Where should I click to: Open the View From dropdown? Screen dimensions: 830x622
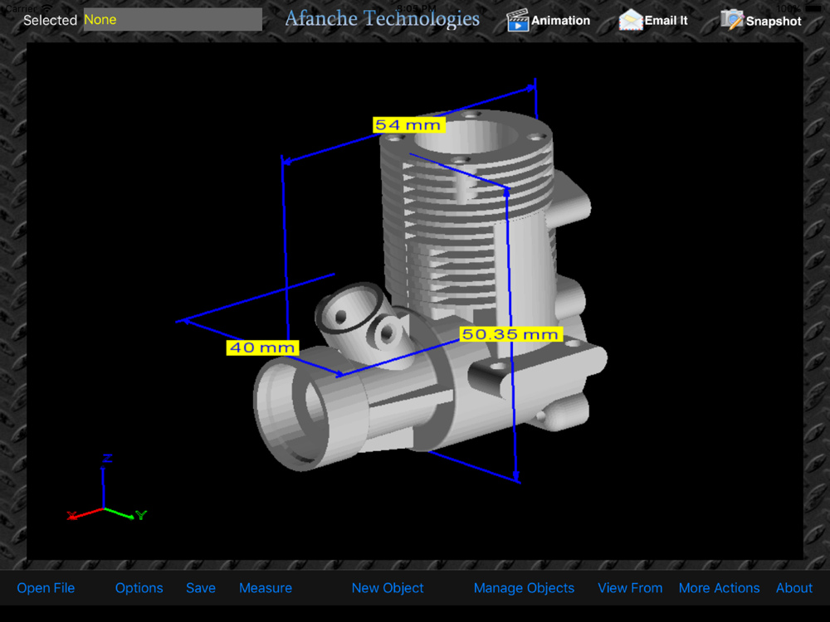pos(630,588)
